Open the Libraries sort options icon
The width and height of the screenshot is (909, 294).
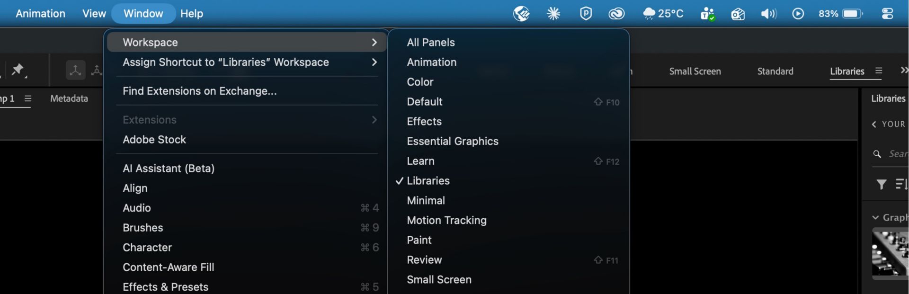point(901,184)
